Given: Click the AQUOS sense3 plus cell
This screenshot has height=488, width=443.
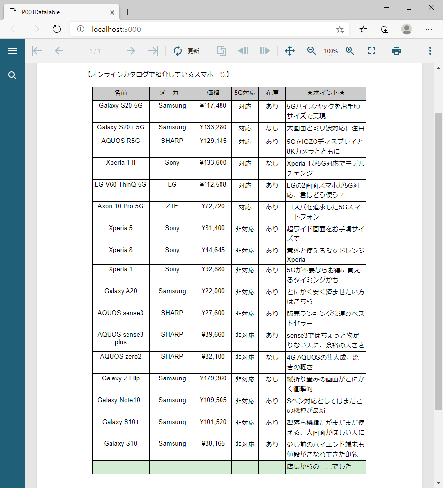Looking at the screenshot, I should coord(121,341).
